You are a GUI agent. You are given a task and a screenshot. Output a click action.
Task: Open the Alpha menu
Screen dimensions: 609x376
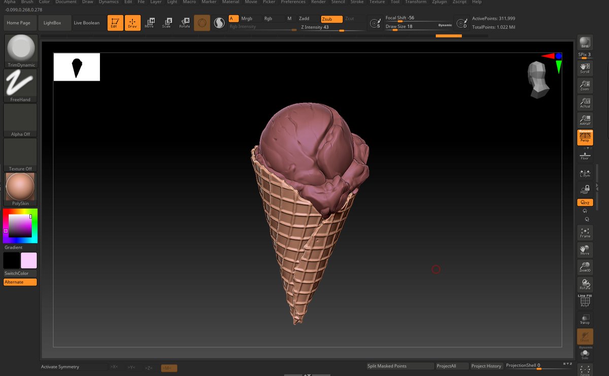(10, 2)
